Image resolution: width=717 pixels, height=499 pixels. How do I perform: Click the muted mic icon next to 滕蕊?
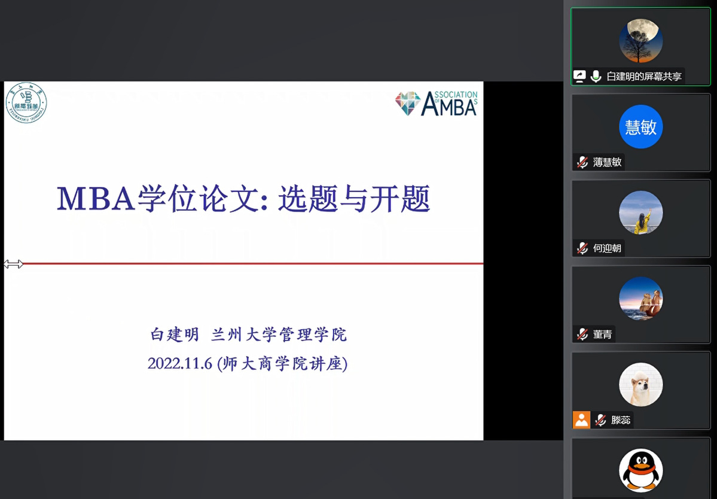click(x=600, y=420)
